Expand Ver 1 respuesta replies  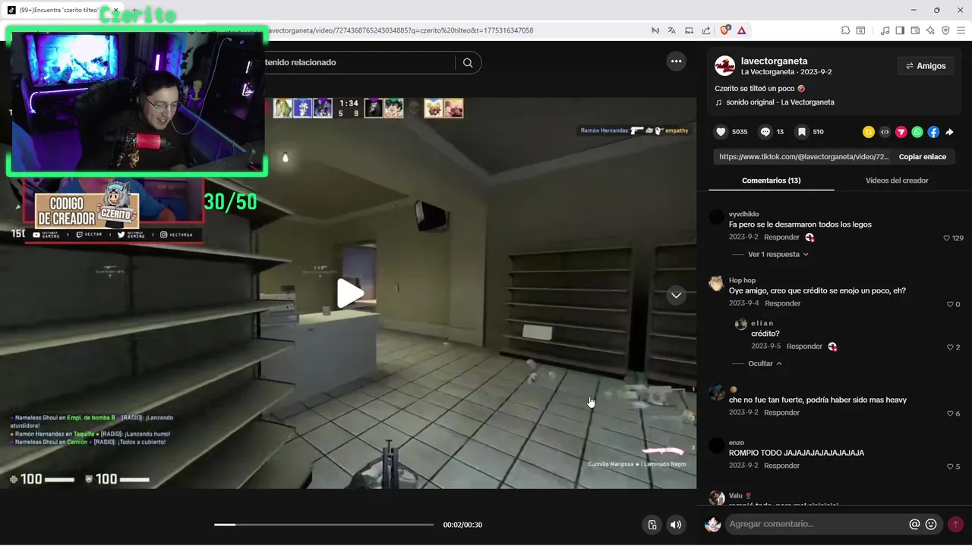pos(778,255)
